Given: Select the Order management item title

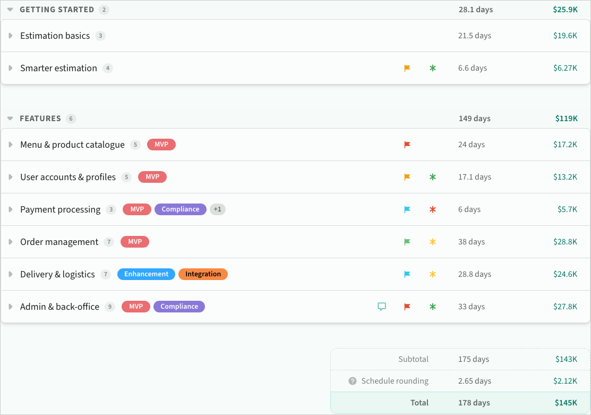Looking at the screenshot, I should pyautogui.click(x=59, y=242).
